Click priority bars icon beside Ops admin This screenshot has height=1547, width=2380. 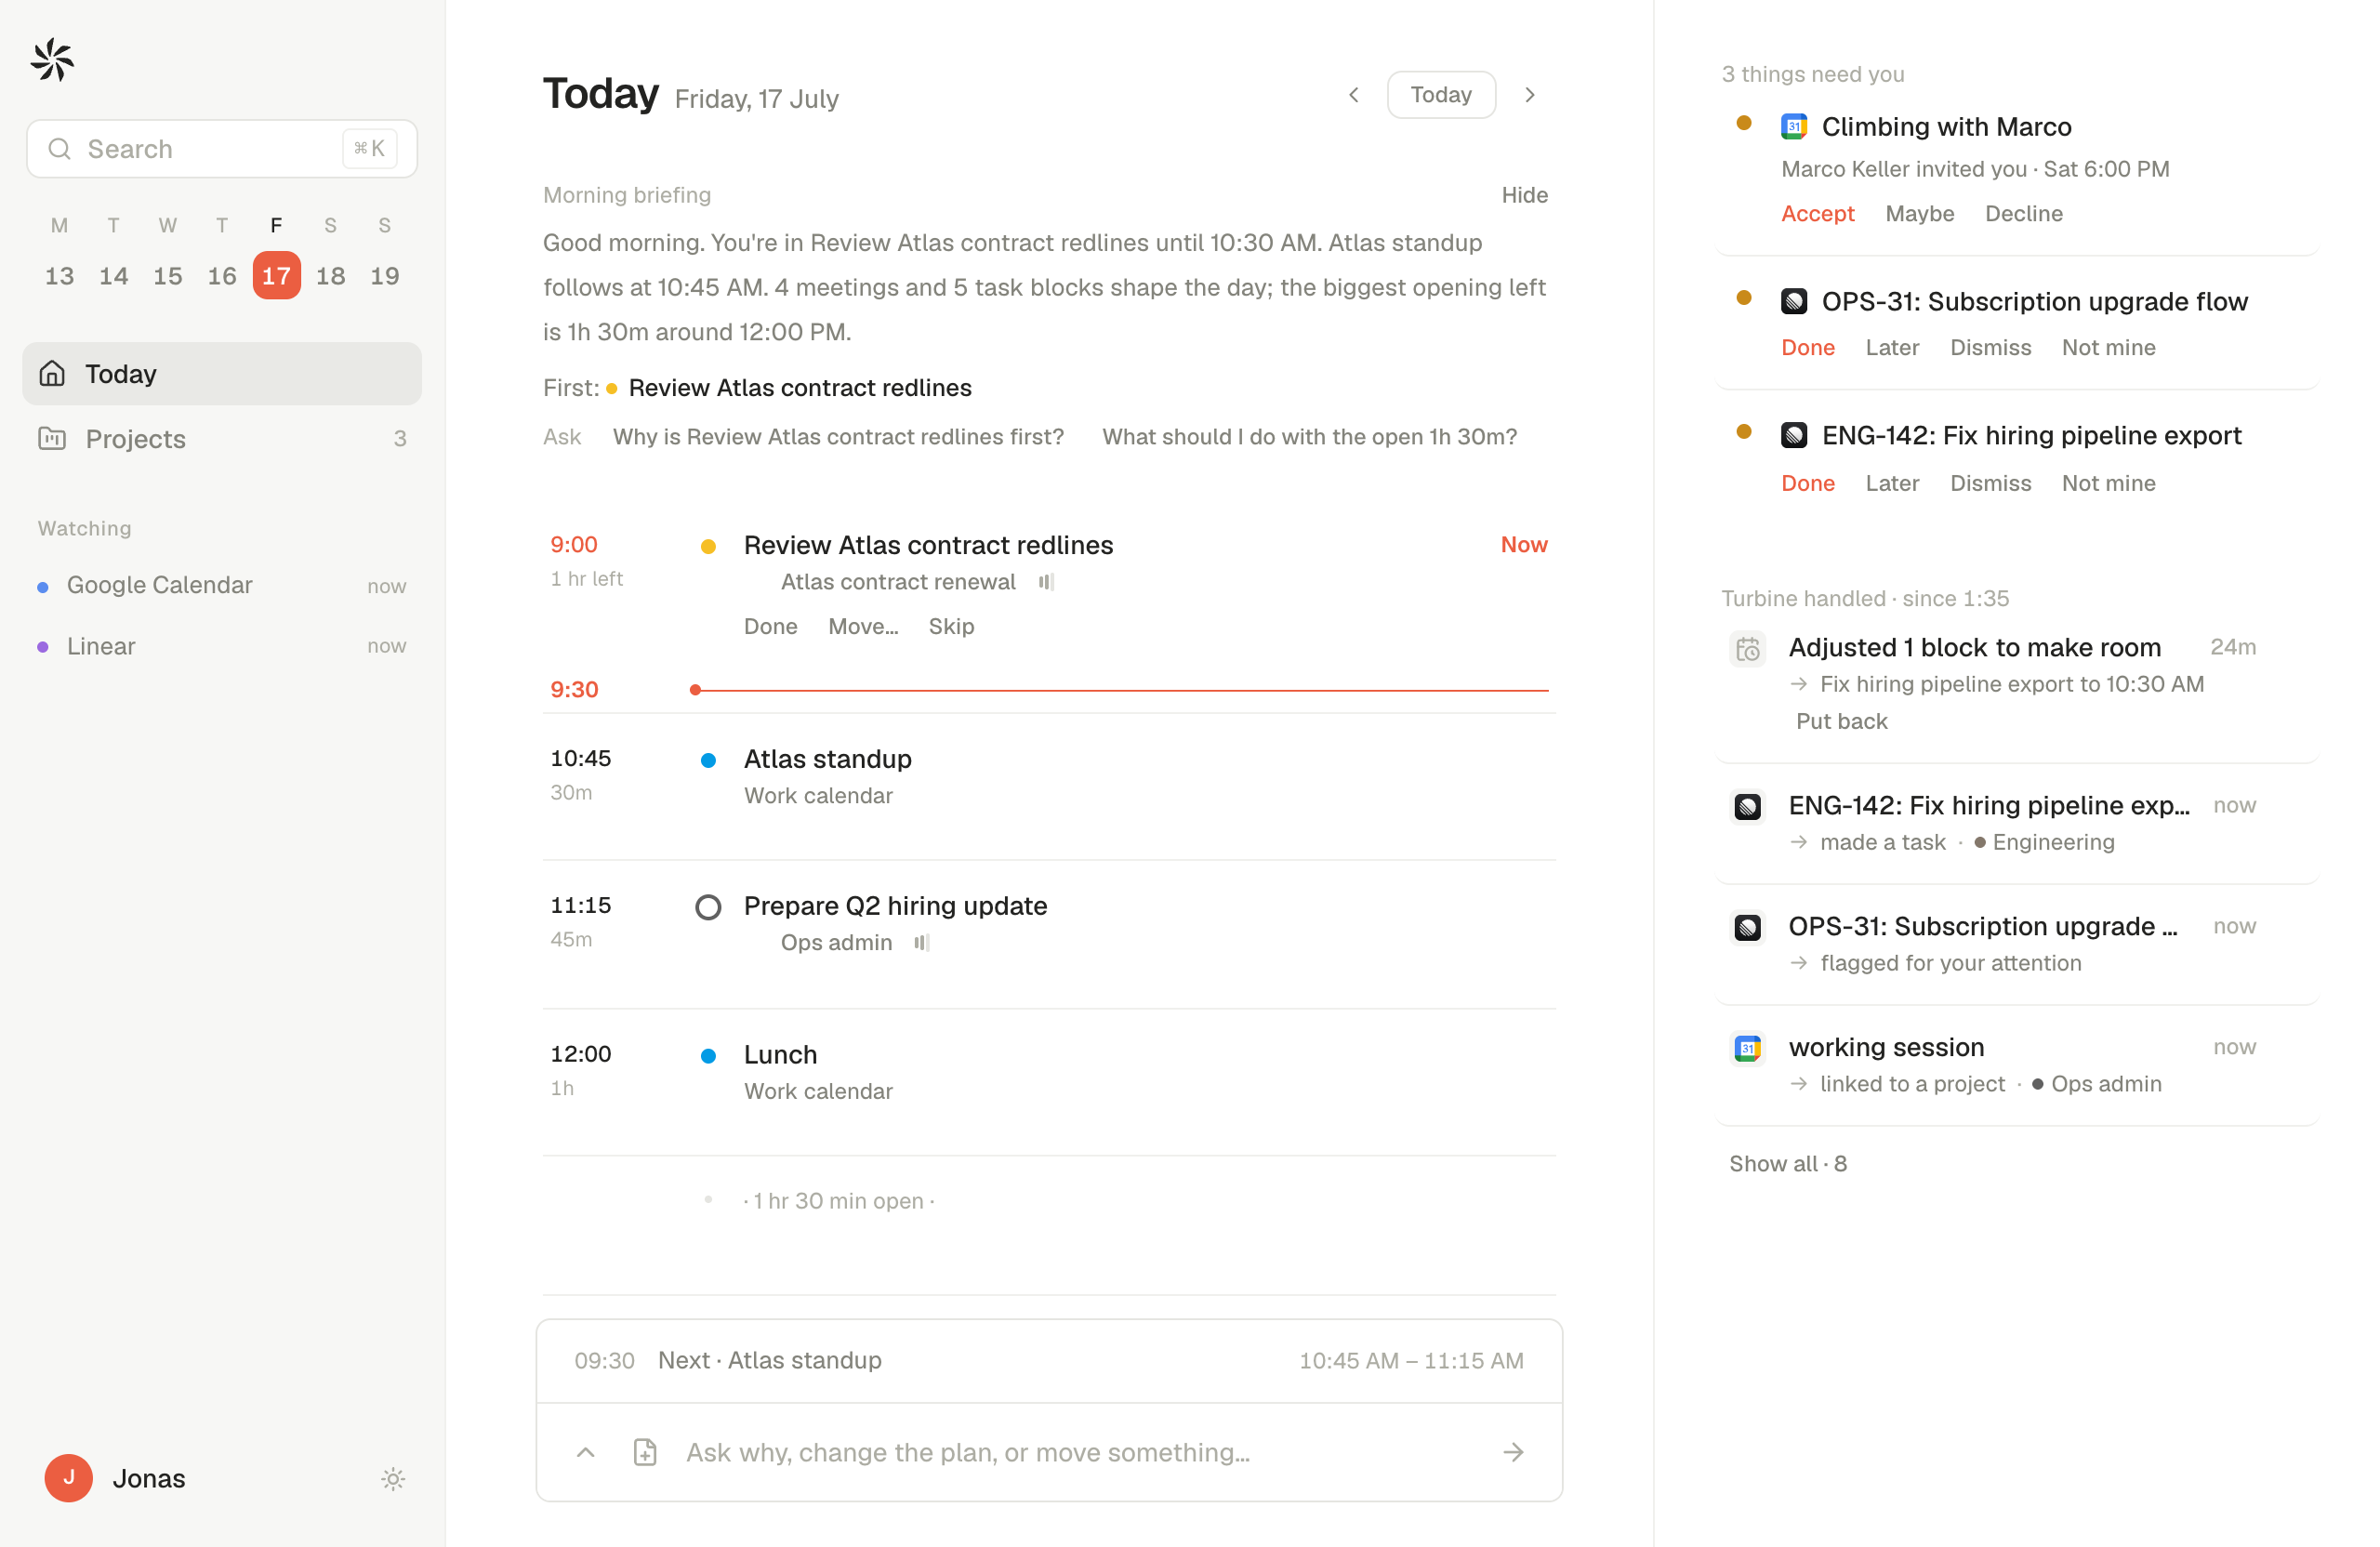922,942
